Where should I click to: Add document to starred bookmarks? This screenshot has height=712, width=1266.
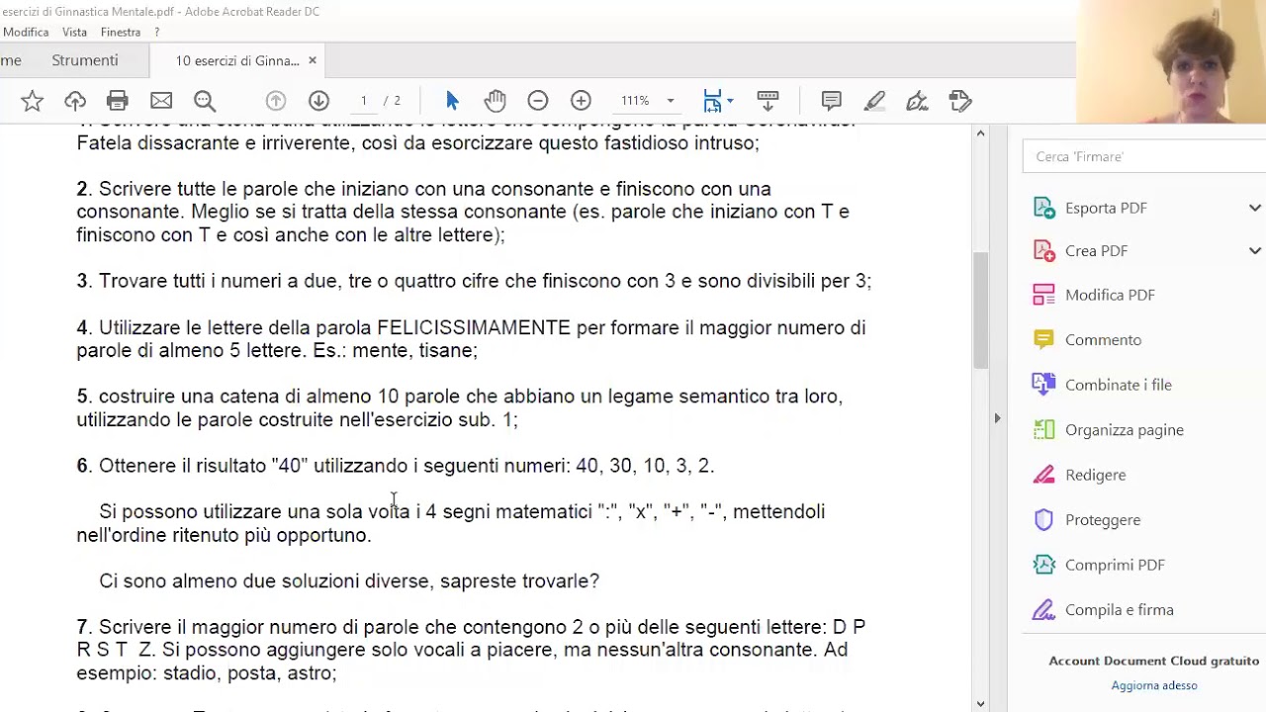click(x=32, y=101)
